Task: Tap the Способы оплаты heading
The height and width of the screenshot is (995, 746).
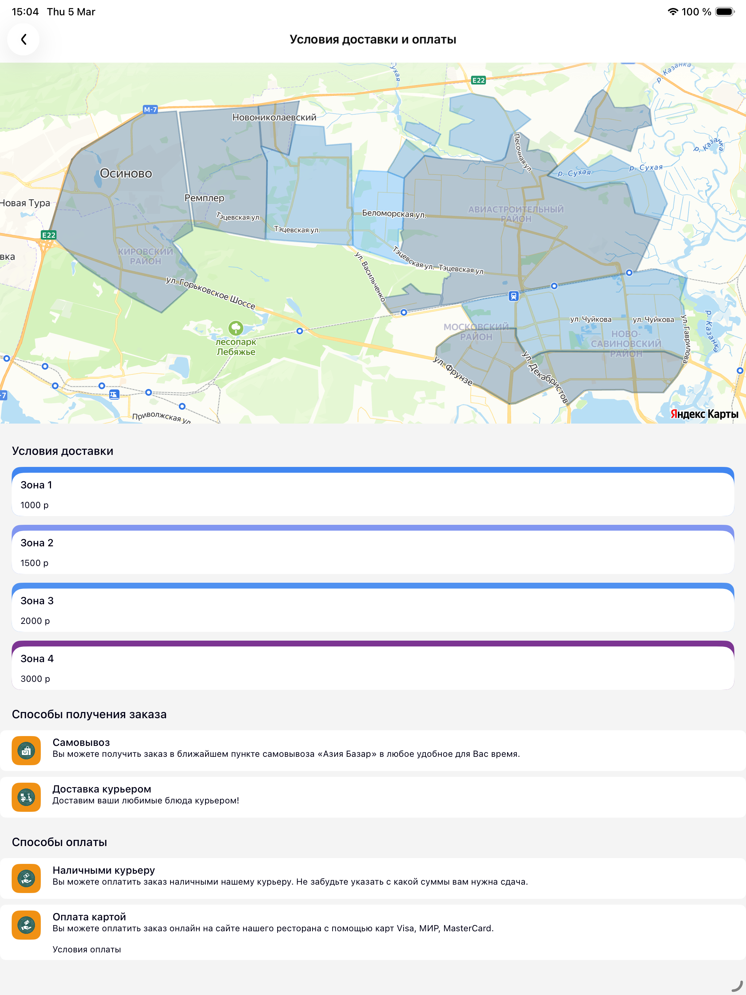Action: click(x=59, y=842)
